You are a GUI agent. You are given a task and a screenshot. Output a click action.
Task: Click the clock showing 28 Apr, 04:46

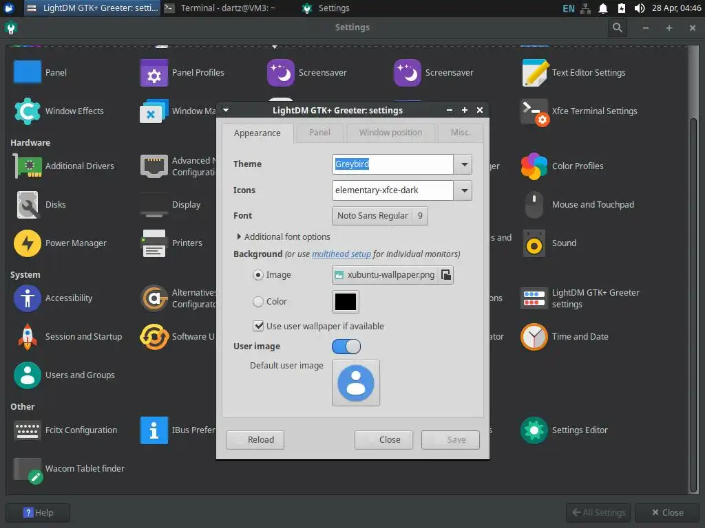click(x=676, y=8)
